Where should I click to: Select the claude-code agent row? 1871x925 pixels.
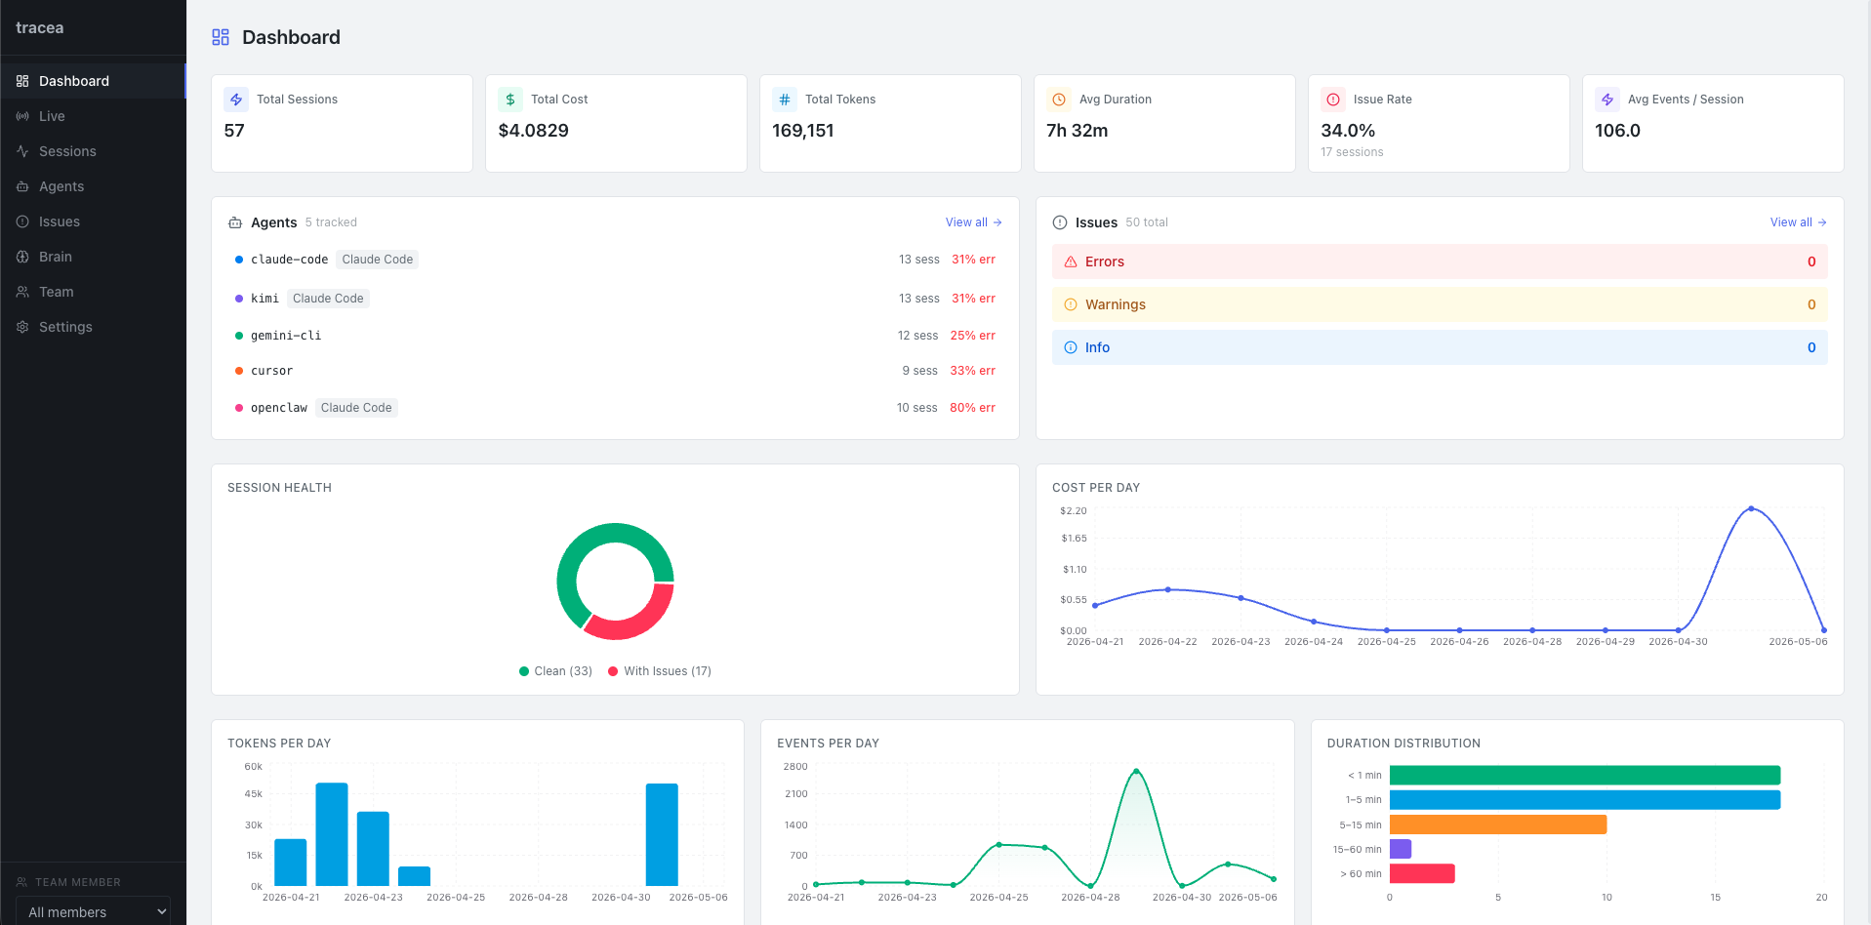click(x=615, y=260)
